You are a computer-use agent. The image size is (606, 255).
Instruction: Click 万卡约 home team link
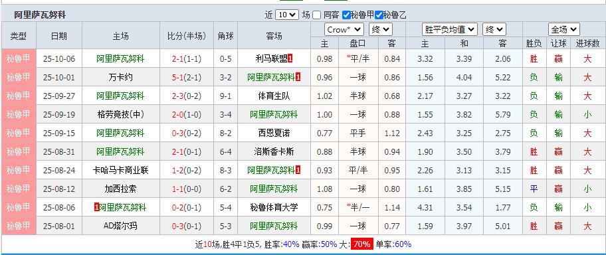click(x=120, y=77)
